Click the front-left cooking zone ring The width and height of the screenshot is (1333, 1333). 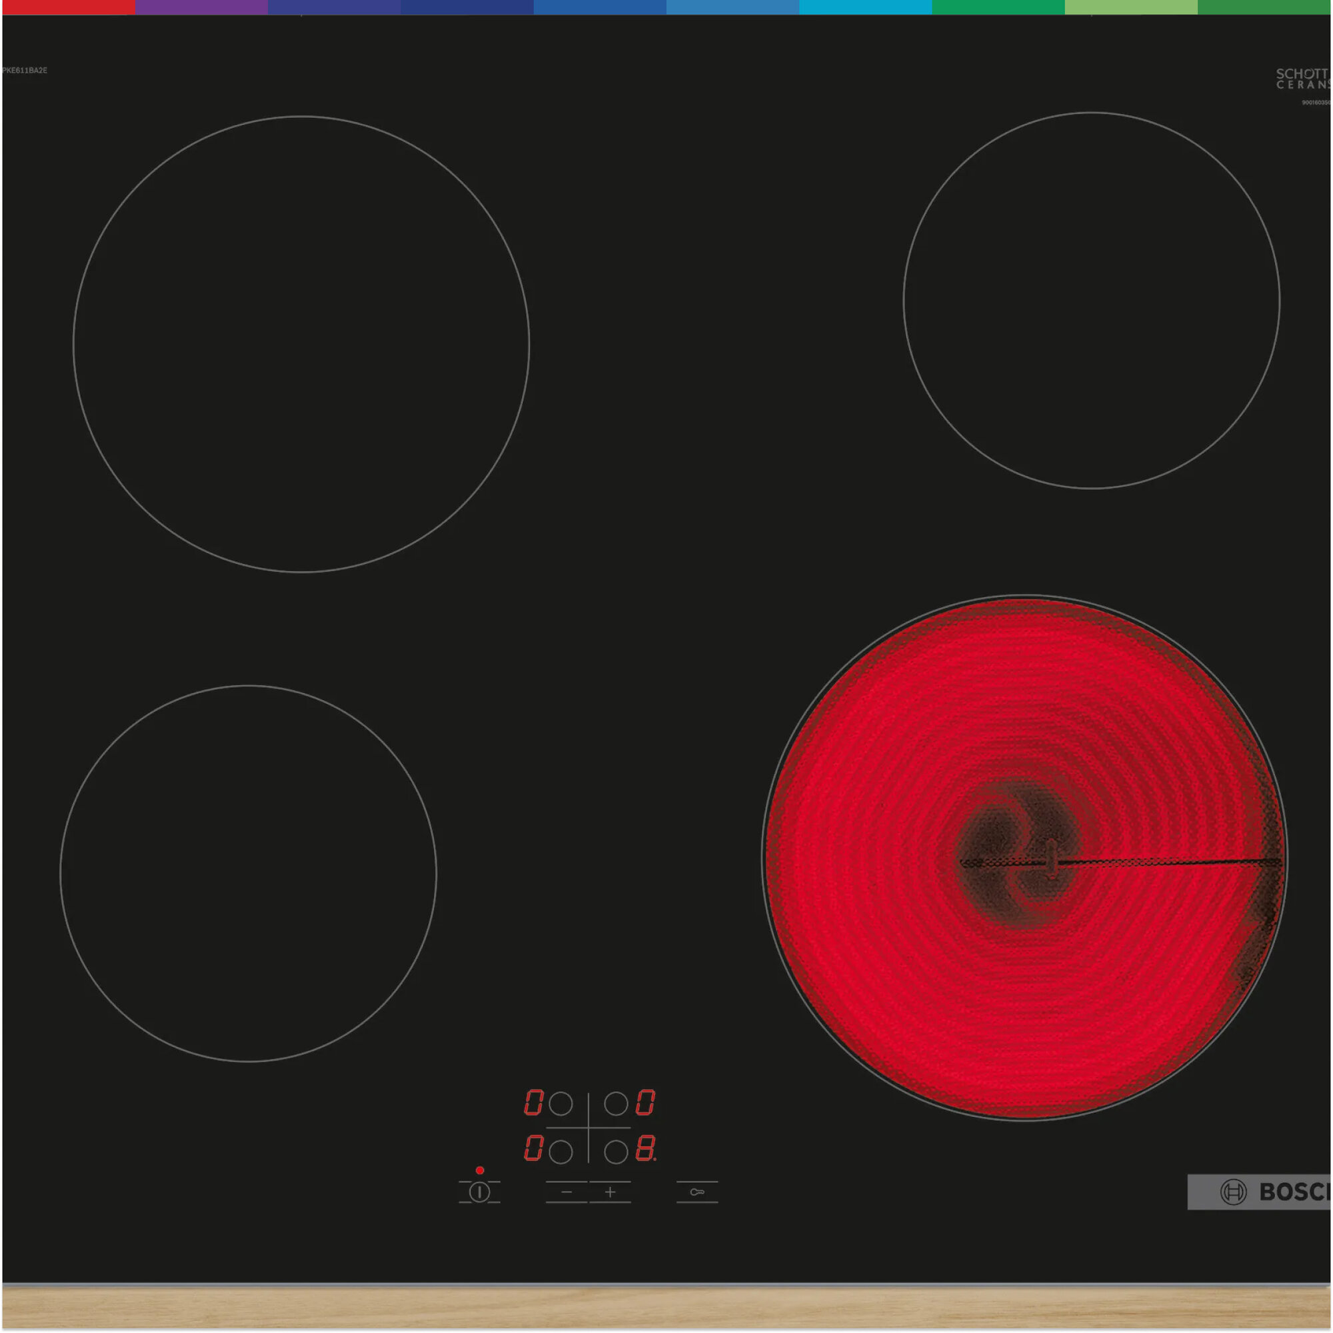249,874
